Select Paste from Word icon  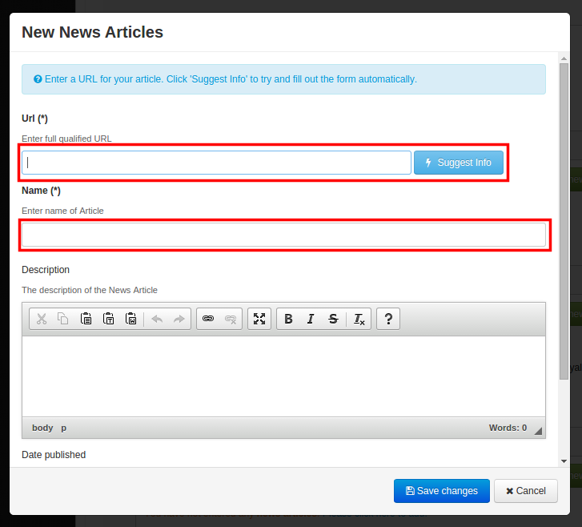tap(130, 319)
